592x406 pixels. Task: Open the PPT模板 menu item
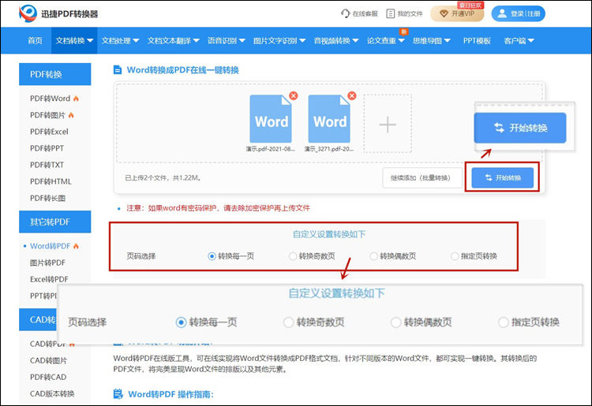(477, 40)
